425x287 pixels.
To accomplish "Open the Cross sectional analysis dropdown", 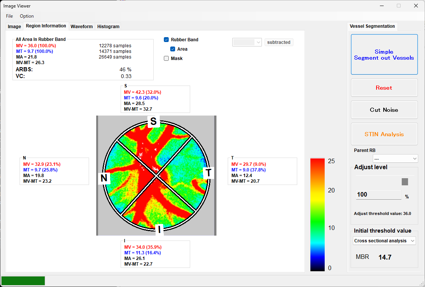I will click(x=384, y=241).
